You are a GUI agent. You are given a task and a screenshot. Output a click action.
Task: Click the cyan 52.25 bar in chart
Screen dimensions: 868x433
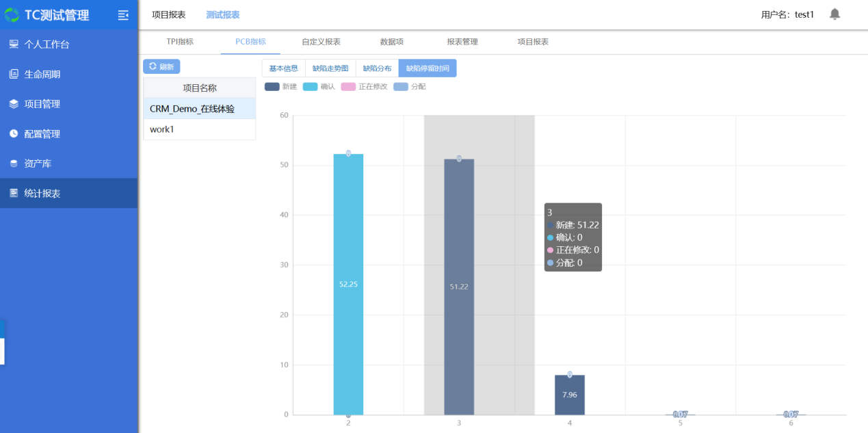click(348, 284)
